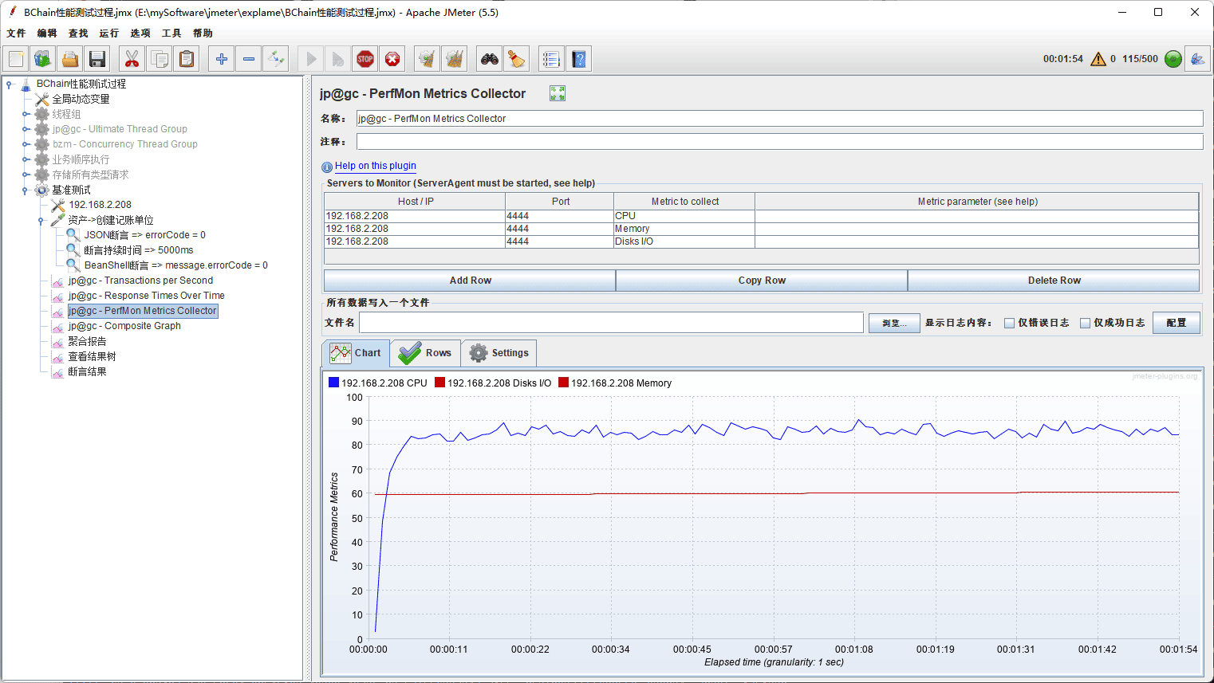Toggle blue CPU legend marker in chart
Screen dimensions: 1214x683
(x=333, y=383)
